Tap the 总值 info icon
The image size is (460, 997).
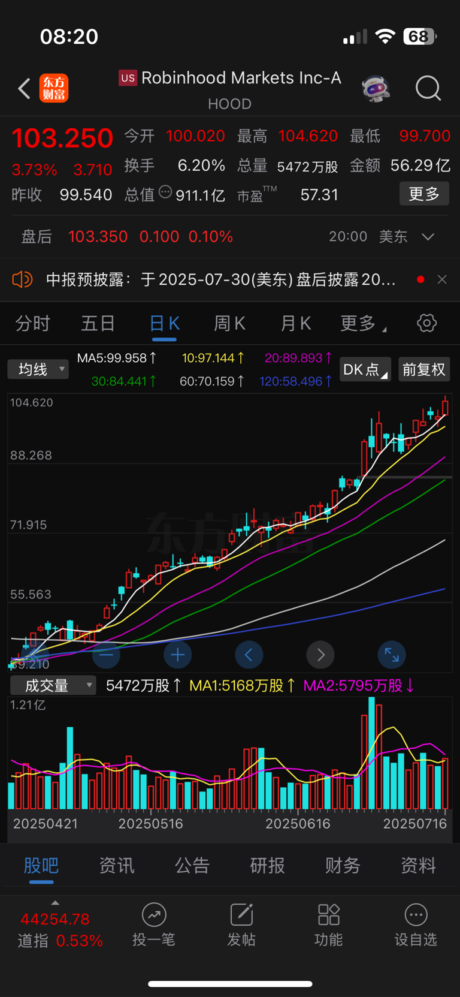(165, 192)
